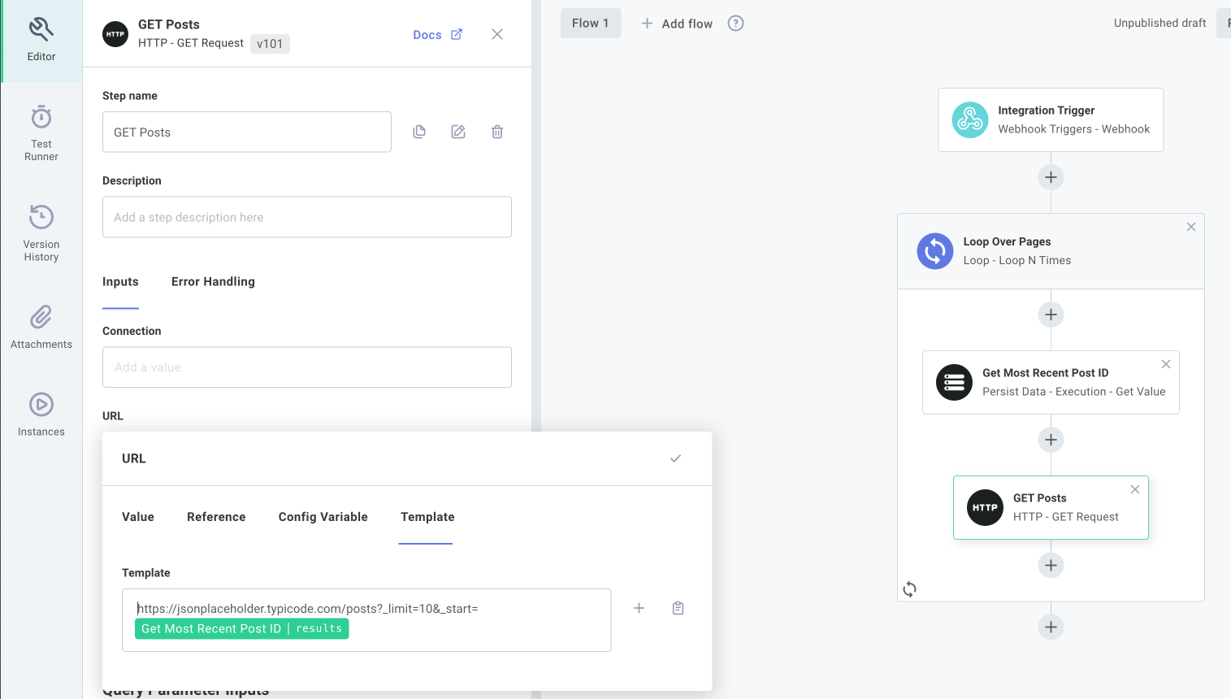
Task: Switch to the Reference tab
Action: coord(216,517)
